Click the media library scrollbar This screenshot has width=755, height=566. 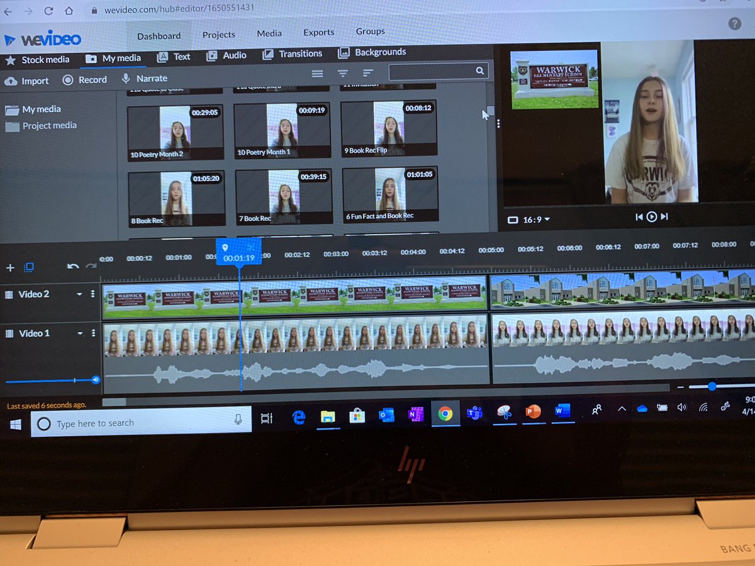point(491,112)
